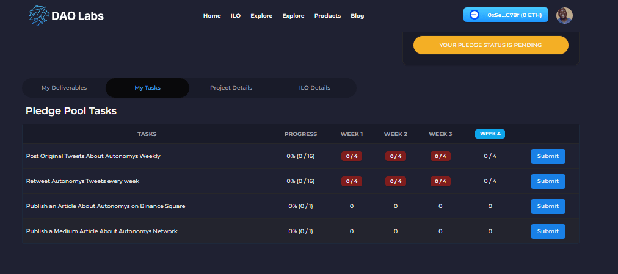This screenshot has height=274, width=618.
Task: Open the Project Details tab
Action: [x=231, y=88]
